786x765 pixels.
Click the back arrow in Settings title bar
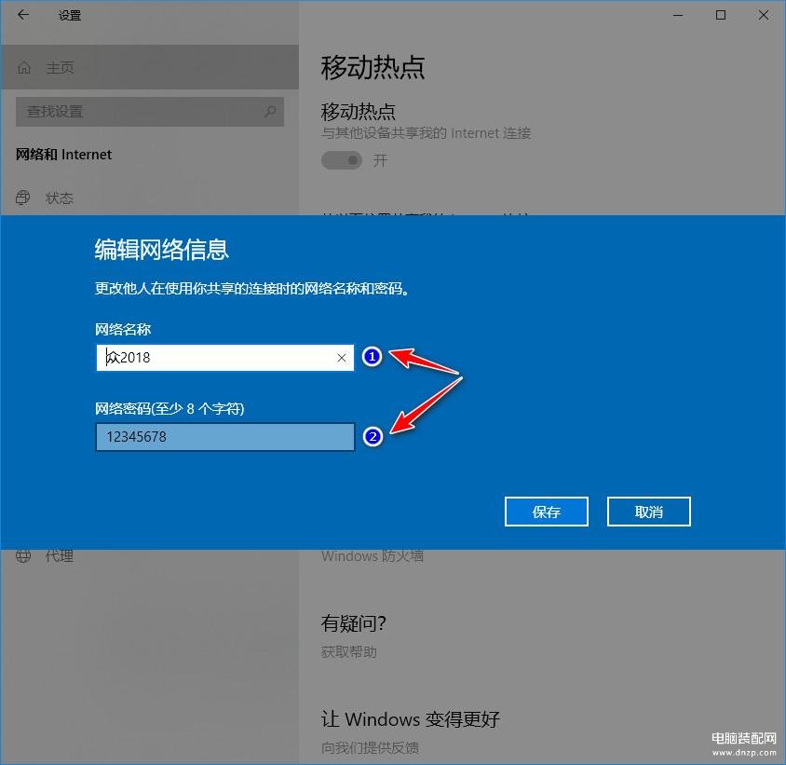pos(23,15)
